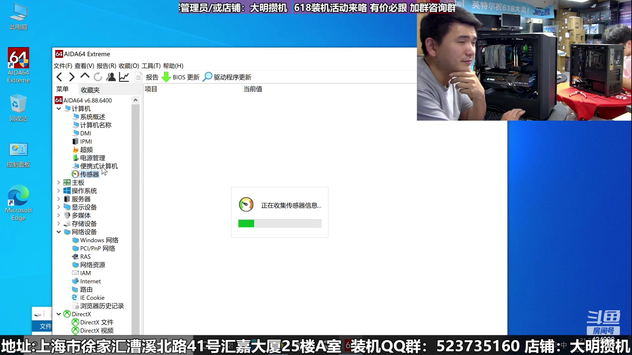Open the 报告(R) menu
This screenshot has width=632, height=355.
pos(106,66)
